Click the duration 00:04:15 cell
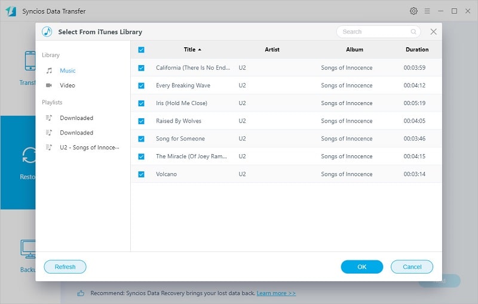 pos(414,156)
